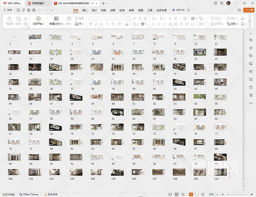The height and width of the screenshot is (197, 256).
Task: Click the settings sliders icon in right sidebar
Action: (x=251, y=40)
